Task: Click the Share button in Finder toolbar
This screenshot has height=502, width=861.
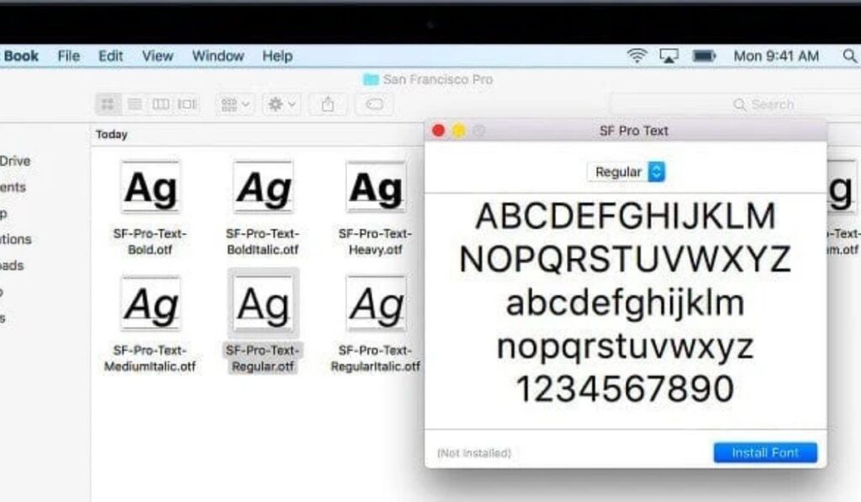Action: 328,103
